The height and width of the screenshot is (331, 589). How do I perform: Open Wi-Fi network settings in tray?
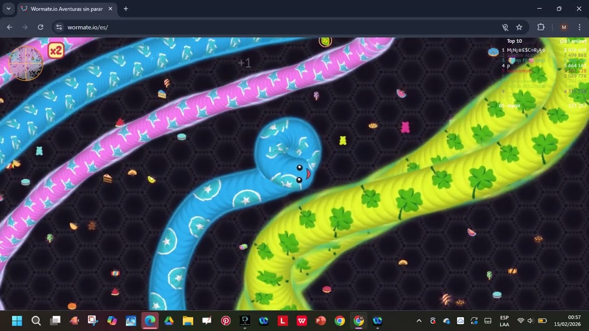520,320
